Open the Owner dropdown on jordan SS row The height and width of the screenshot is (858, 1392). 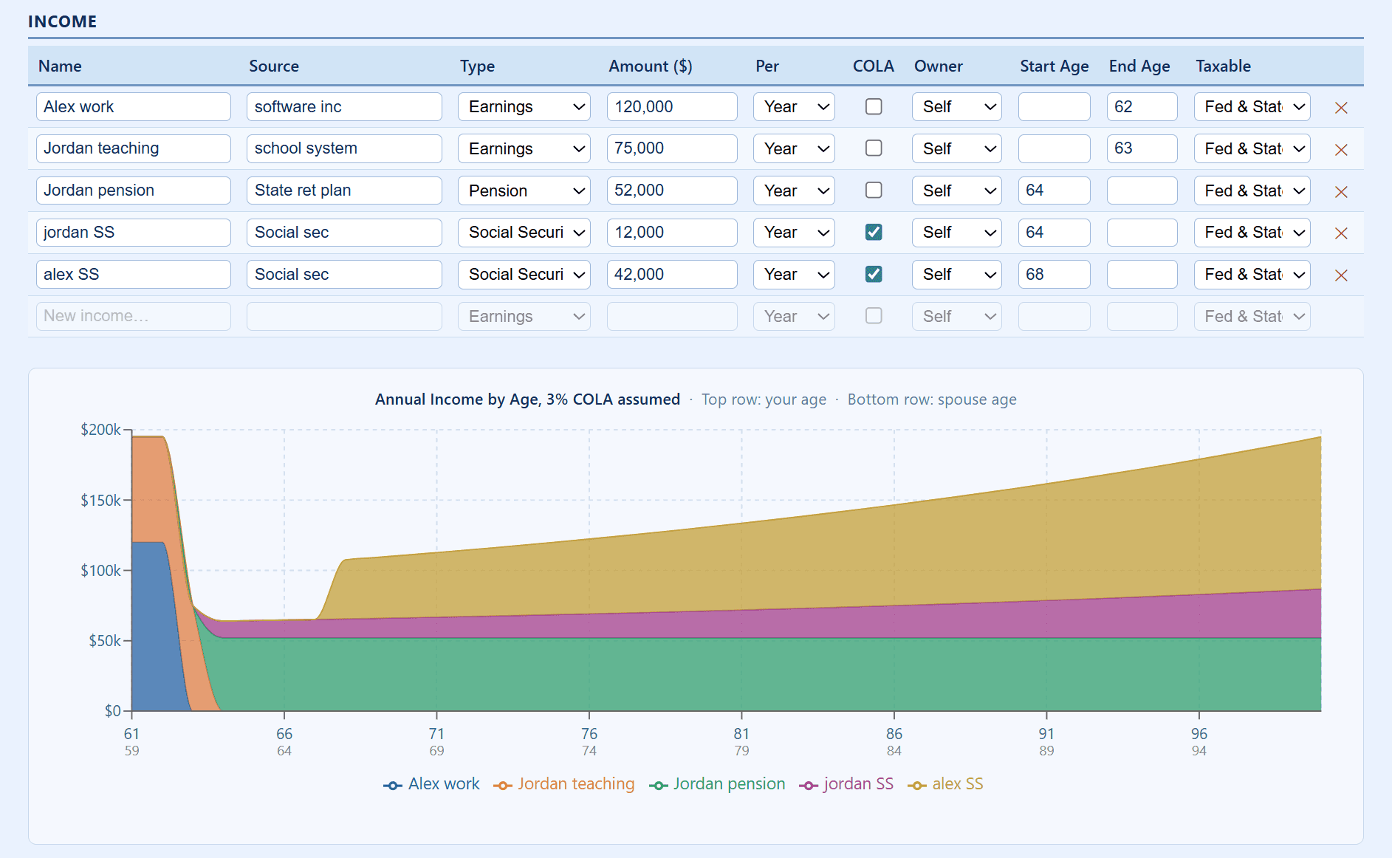click(956, 232)
